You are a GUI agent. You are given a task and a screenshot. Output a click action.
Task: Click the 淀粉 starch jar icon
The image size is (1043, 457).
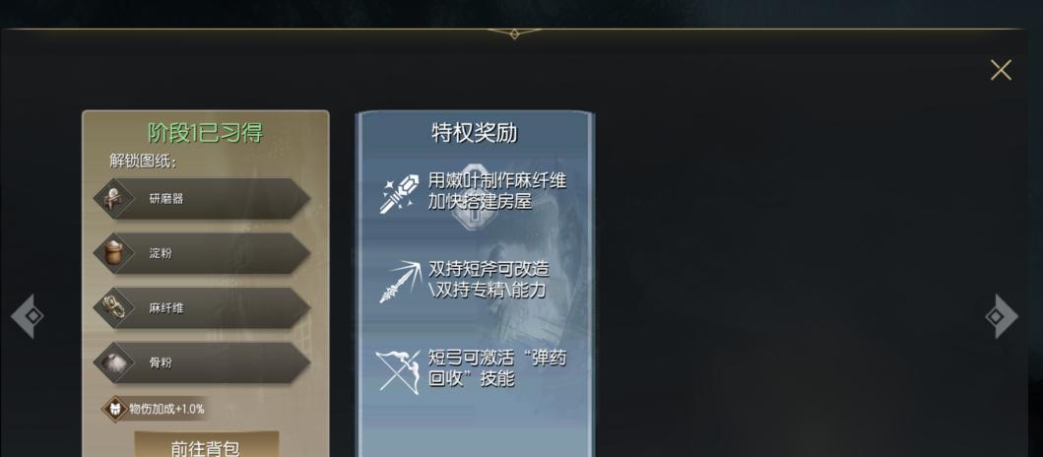coord(113,253)
